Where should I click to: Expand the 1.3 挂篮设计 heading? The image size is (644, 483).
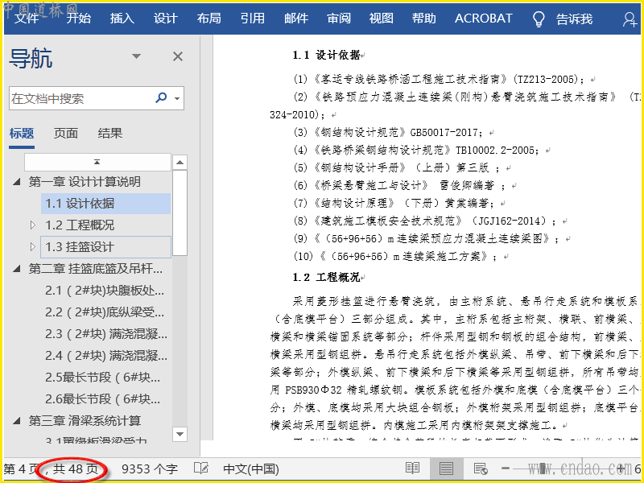tap(33, 247)
